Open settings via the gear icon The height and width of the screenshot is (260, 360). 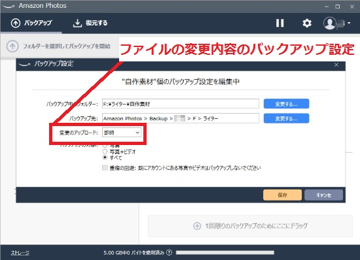coord(307,23)
